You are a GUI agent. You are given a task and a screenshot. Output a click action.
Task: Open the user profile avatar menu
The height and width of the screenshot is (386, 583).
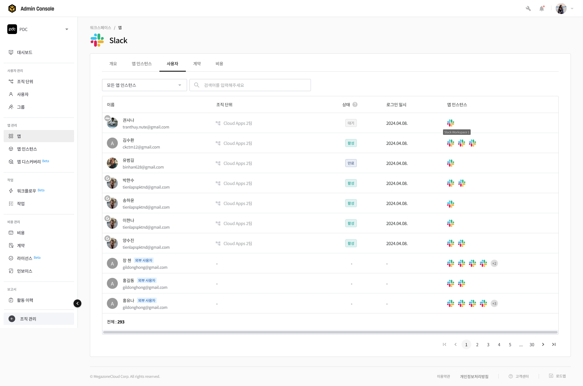pyautogui.click(x=561, y=9)
